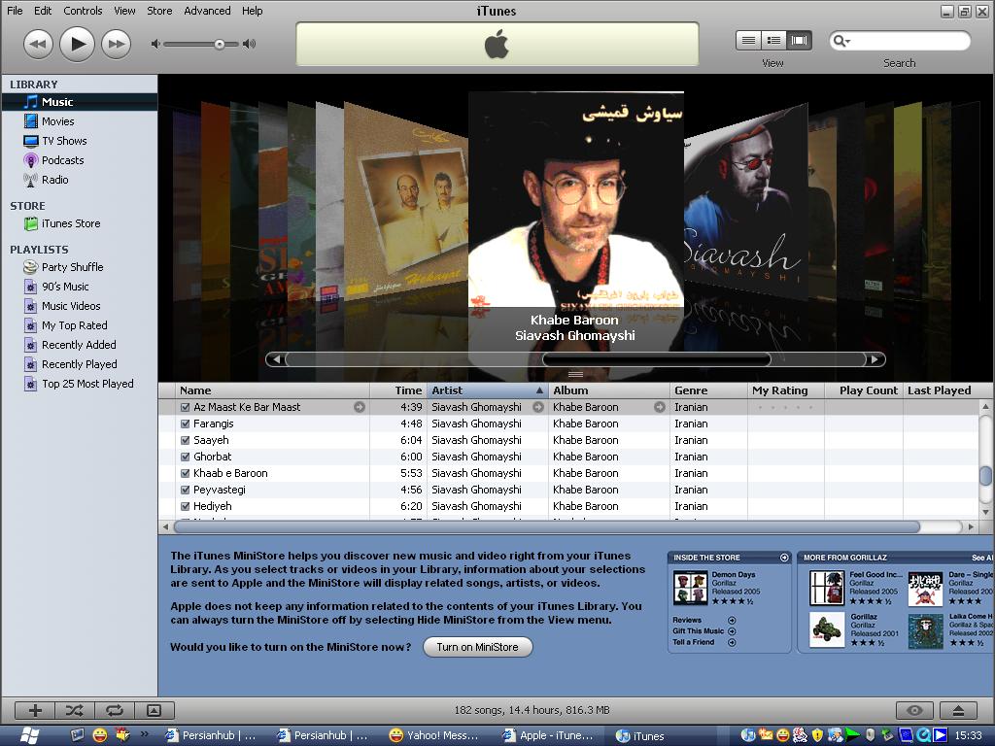
Task: Click the volume slider knob
Action: click(x=220, y=44)
